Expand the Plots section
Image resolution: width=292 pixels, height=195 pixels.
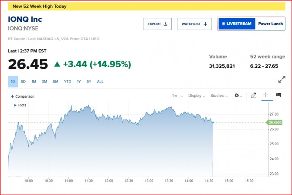[20, 105]
